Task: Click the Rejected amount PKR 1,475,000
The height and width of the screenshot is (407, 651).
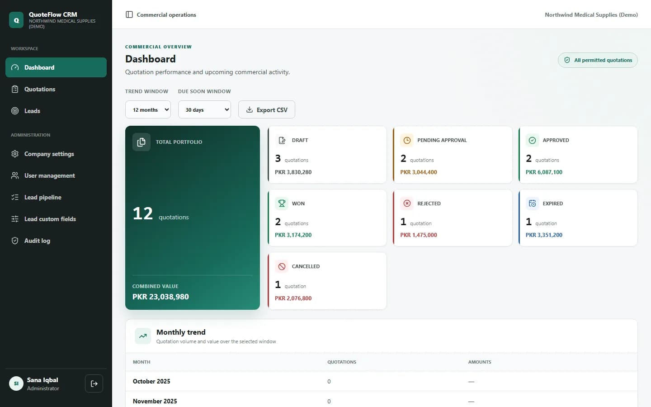Action: pos(419,235)
